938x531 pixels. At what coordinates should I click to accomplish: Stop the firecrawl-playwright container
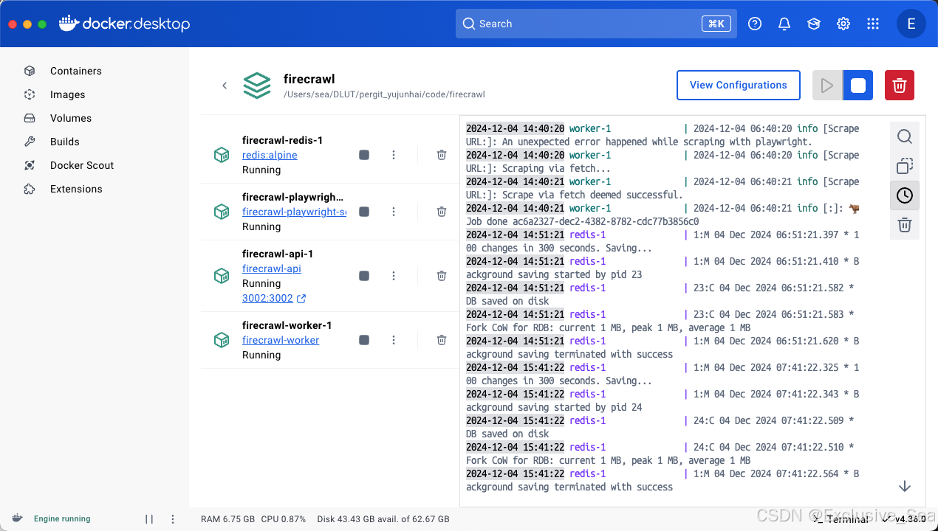coord(364,212)
